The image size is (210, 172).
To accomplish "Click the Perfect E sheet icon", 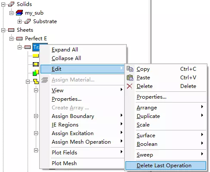I will point(19,39).
